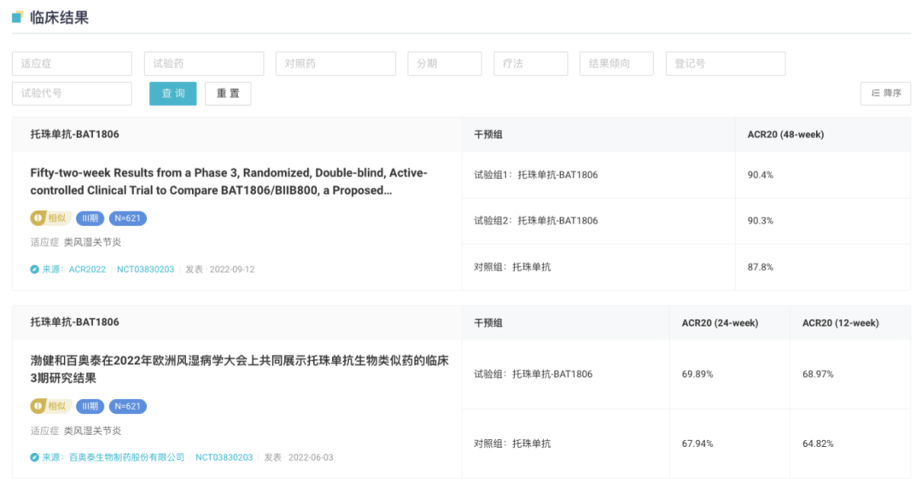Click the III期 badge in the 渤健和百奥泰 result

[90, 406]
